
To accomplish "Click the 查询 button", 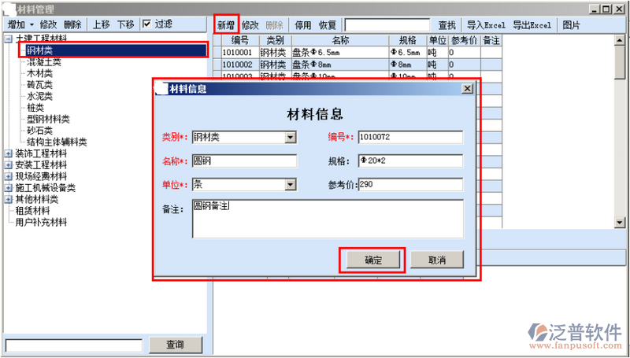I will 176,345.
